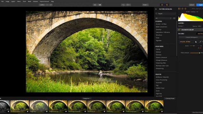
Task: Toggle the before/after compare view
Action: tap(100, 5)
